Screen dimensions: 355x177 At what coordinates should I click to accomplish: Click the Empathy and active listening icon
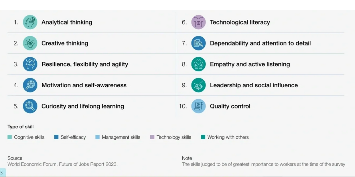coord(198,64)
